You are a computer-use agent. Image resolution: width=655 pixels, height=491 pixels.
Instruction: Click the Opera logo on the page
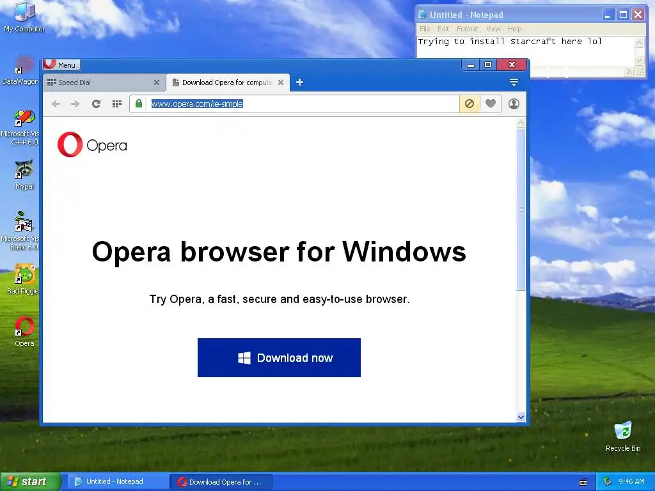(x=92, y=144)
